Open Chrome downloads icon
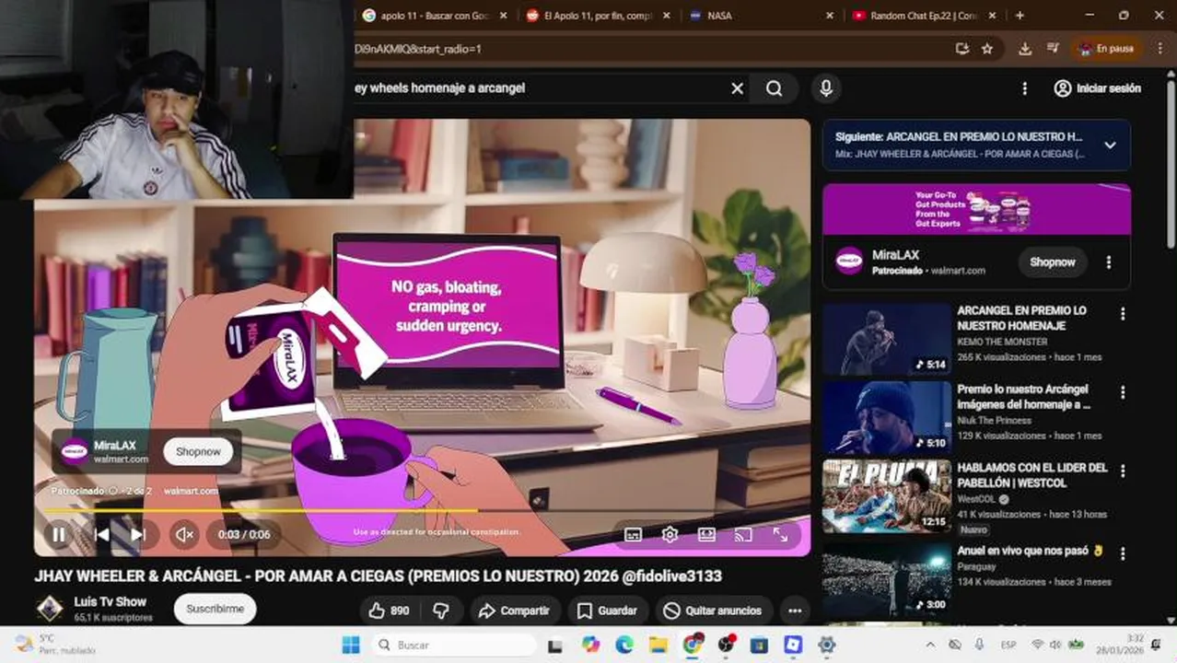The width and height of the screenshot is (1177, 663). point(1025,49)
